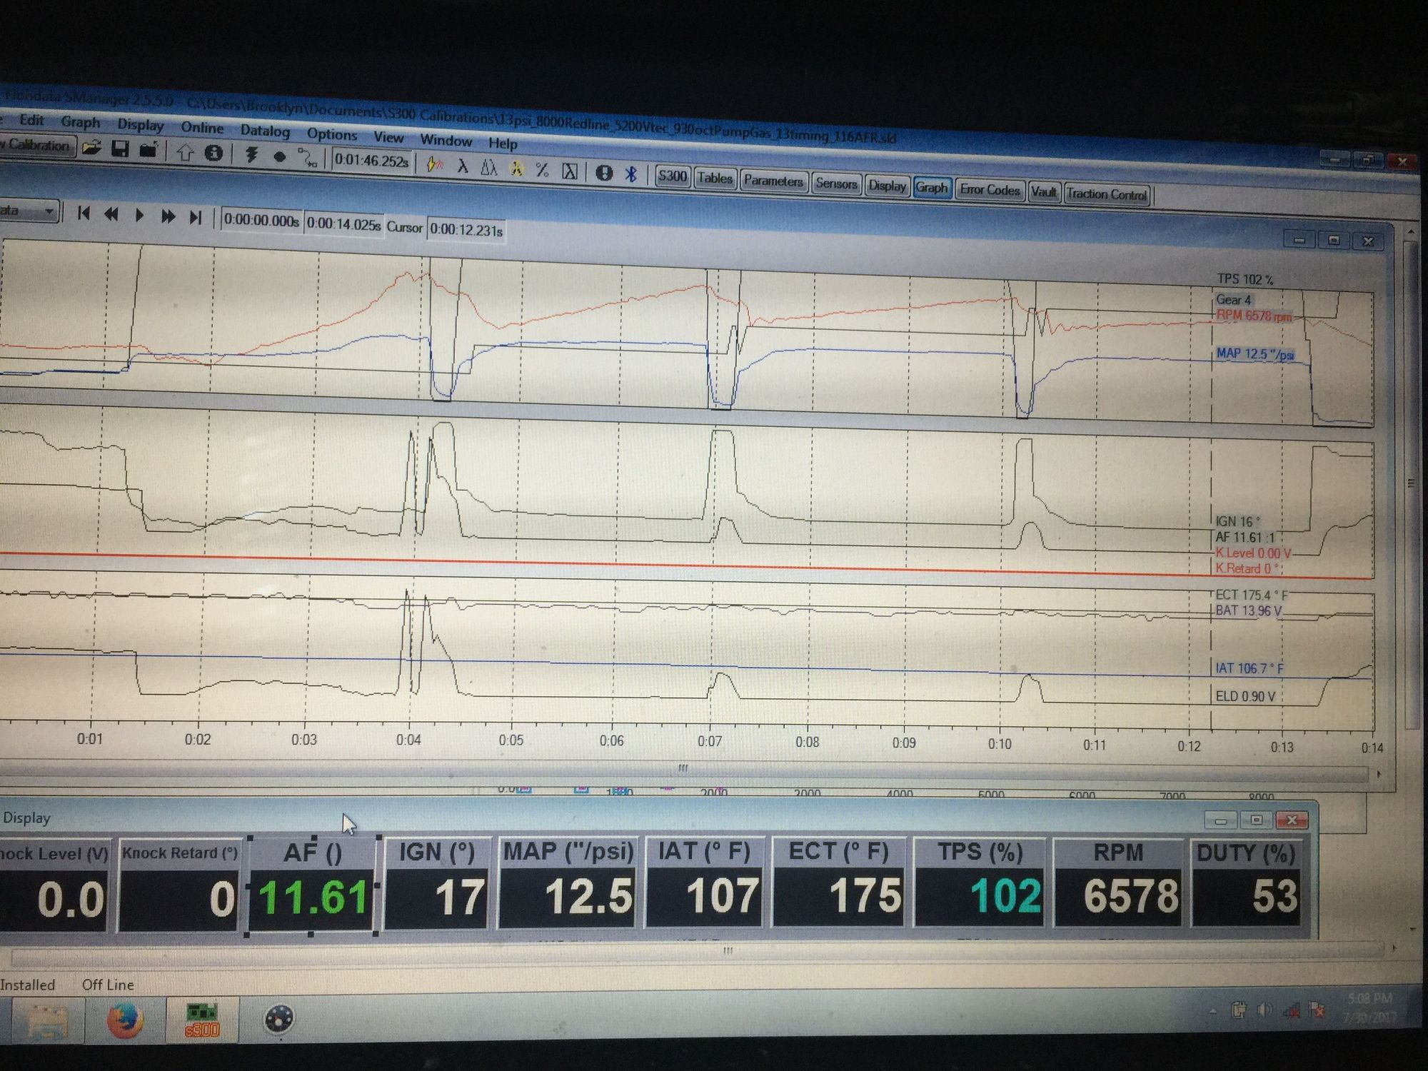Switch to the Tables tab
Screen dimensions: 1428x1071
click(715, 178)
